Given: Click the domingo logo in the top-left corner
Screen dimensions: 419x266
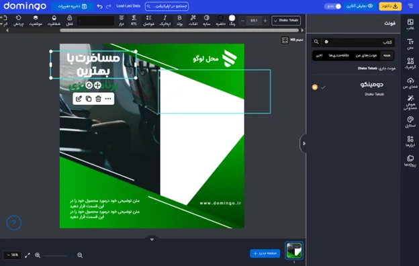Looking at the screenshot, I should coord(25,6).
